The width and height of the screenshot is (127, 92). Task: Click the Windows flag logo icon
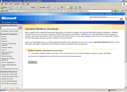[124, 4]
